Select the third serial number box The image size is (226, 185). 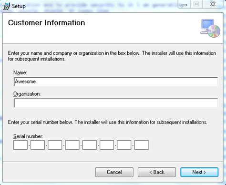55,145
